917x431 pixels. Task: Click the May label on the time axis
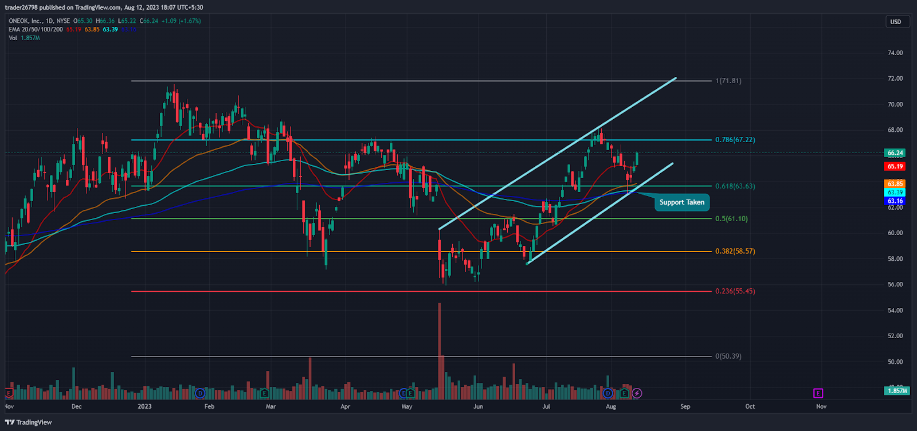[407, 407]
